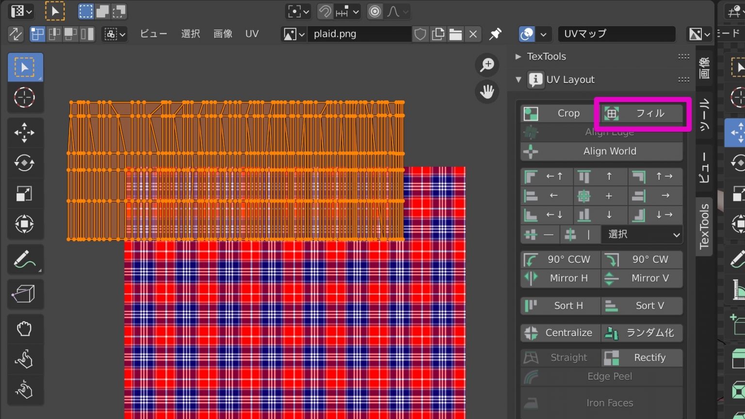Viewport: 745px width, 419px height.
Task: Apply the Rectify tool to UVs
Action: pos(641,357)
